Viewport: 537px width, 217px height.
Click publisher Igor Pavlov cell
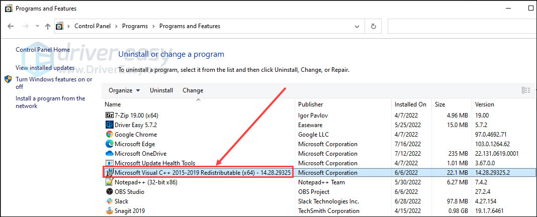tap(313, 116)
